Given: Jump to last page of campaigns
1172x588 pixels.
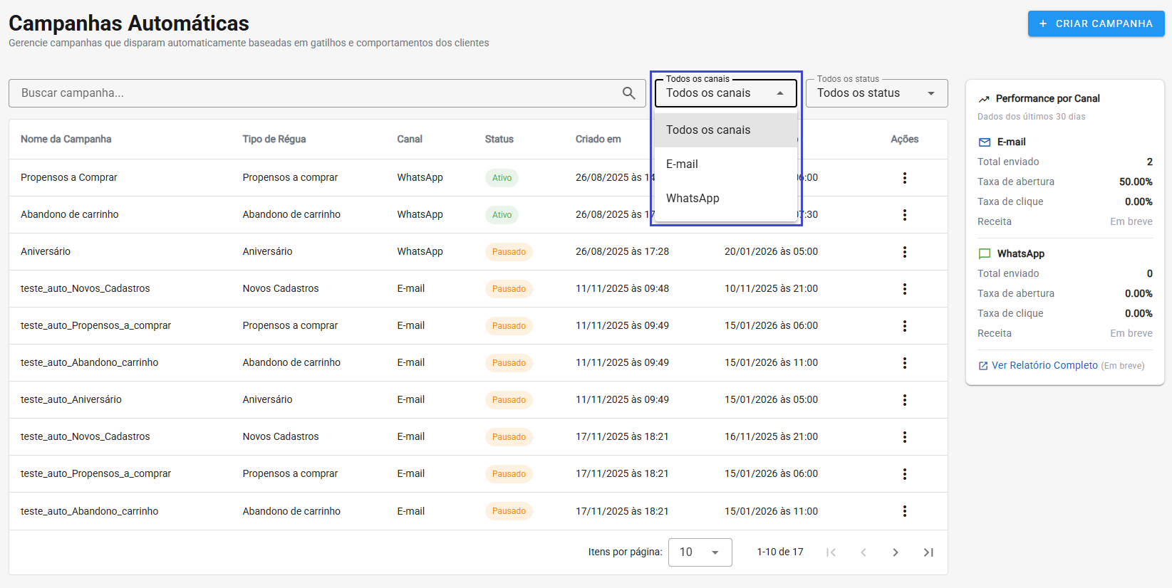Looking at the screenshot, I should tap(928, 552).
